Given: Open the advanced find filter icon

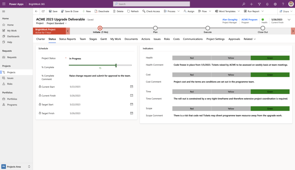Looking at the screenshot, I should point(259,4).
